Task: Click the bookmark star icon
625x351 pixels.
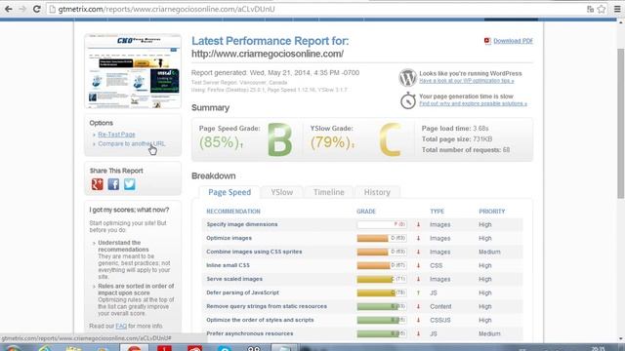Action: point(602,9)
